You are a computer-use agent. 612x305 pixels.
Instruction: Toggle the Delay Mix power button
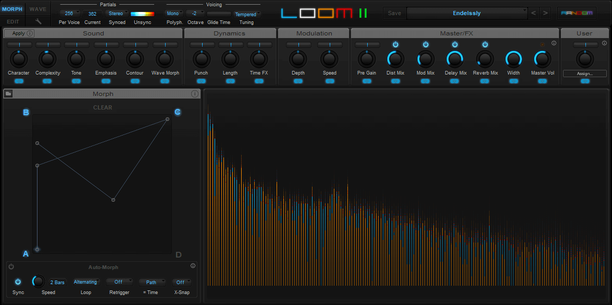(455, 44)
